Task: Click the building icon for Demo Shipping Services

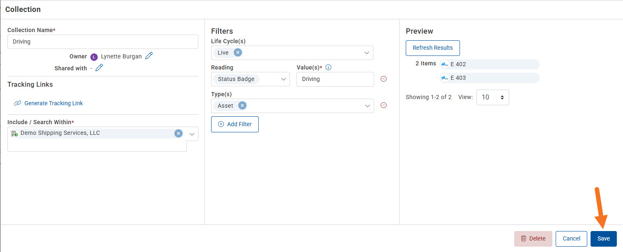Action: coord(14,133)
